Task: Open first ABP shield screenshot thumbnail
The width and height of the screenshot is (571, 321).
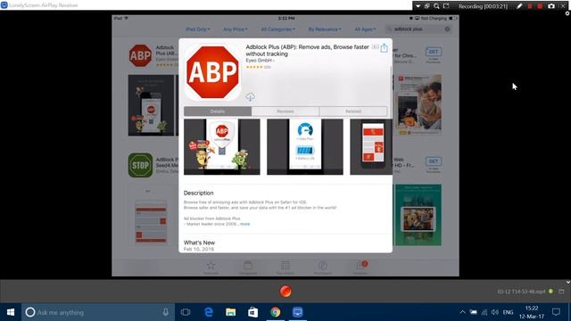Action: [x=222, y=146]
